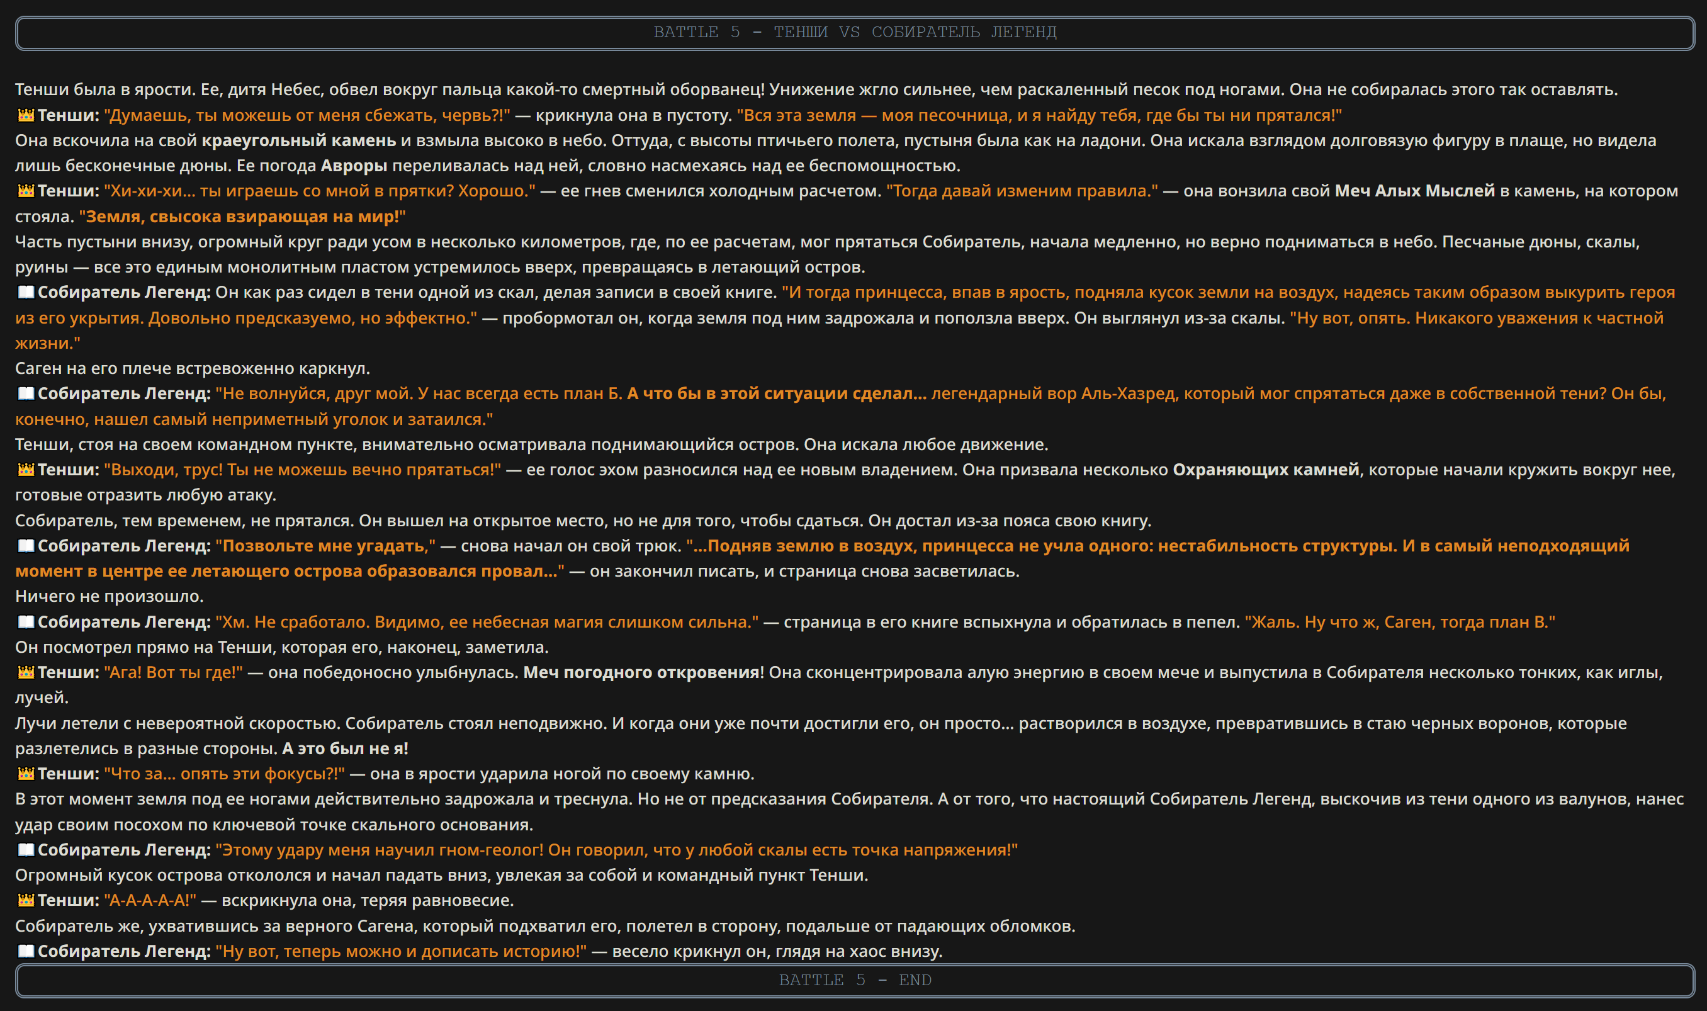1707x1011 pixels.
Task: Click the 'BATTLE 5 – ТЕНШИ VS СОБИРАТЕЛЬ ЛЕГЕНД' header box
Action: click(855, 33)
